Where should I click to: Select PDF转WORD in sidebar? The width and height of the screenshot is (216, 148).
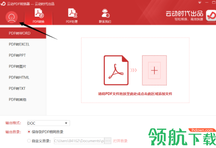(23, 33)
